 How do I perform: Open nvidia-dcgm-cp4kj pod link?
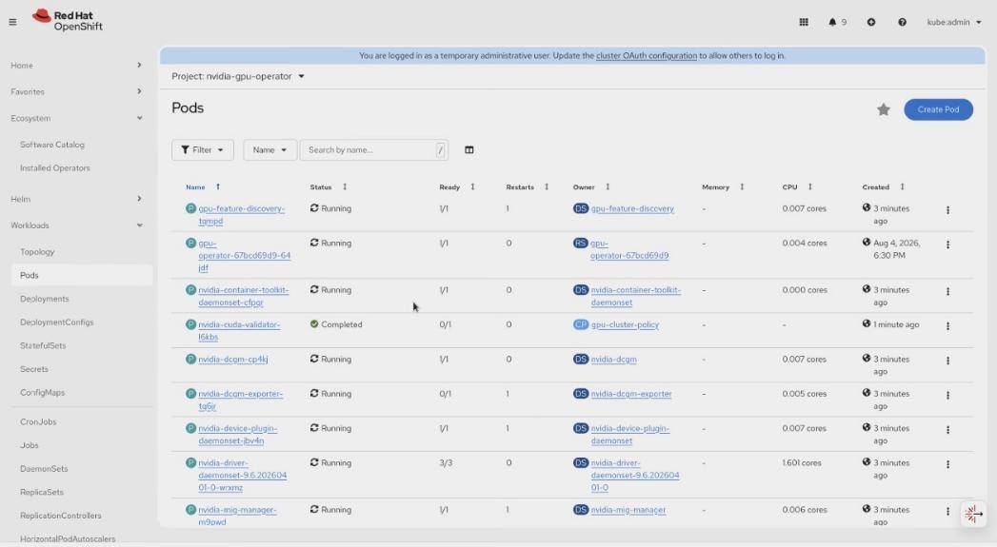(232, 360)
